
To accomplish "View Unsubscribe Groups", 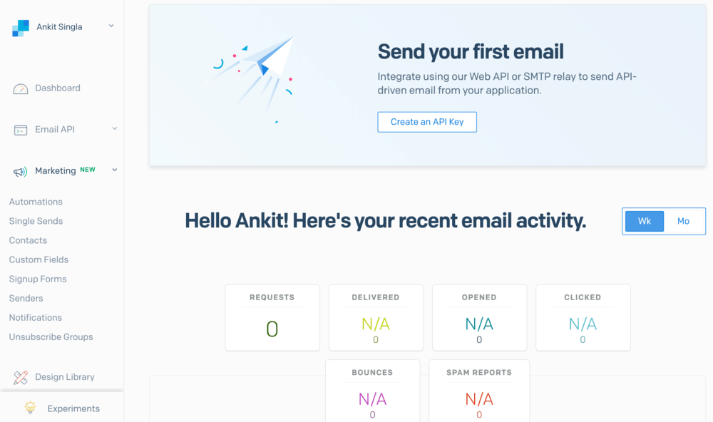I will [x=51, y=336].
